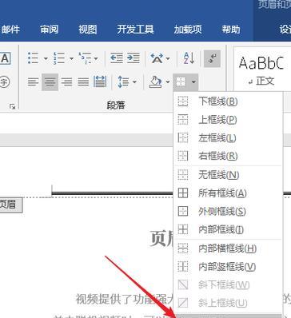Open the 帮助 tab
The image size is (291, 318).
pos(231,29)
